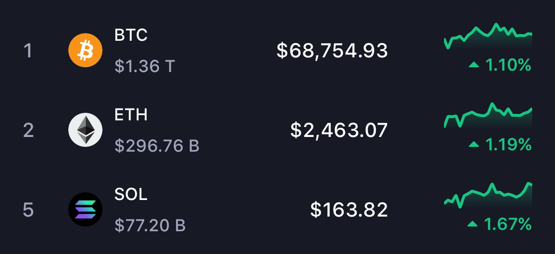Click the Ethereum diamond logo icon

85,130
